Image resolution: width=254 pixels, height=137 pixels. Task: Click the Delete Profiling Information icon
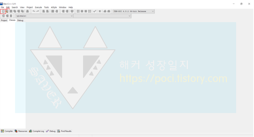pyautogui.click(x=109, y=11)
